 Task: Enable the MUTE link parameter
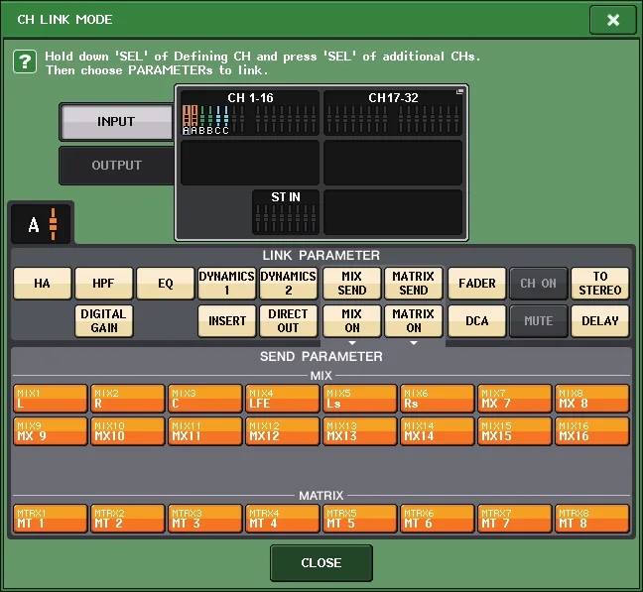539,321
